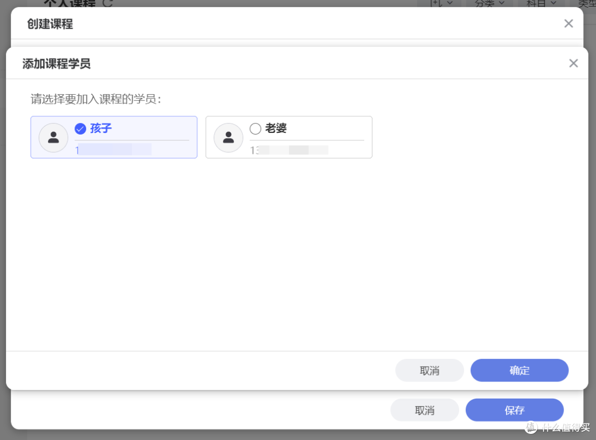The width and height of the screenshot is (596, 440).
Task: Click the 老婆 masked phone number
Action: pyautogui.click(x=289, y=150)
